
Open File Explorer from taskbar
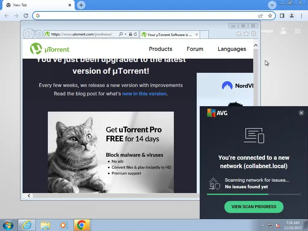coord(45,225)
